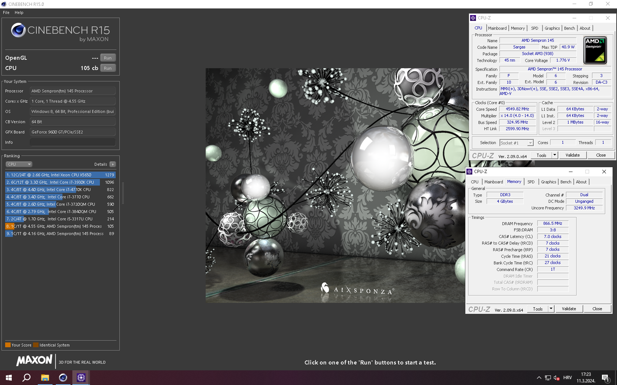Click Close button in upper CPU-Z
This screenshot has width=617, height=385.
601,155
